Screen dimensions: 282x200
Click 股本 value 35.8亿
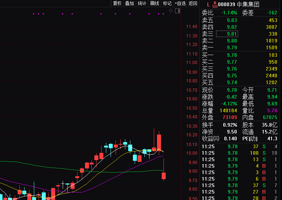click(270, 125)
